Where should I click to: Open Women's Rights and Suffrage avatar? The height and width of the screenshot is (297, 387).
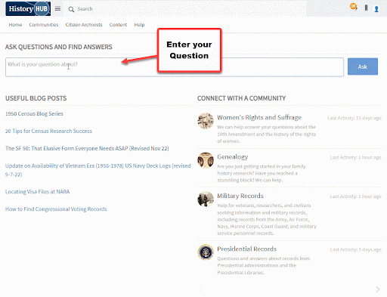pyautogui.click(x=206, y=121)
